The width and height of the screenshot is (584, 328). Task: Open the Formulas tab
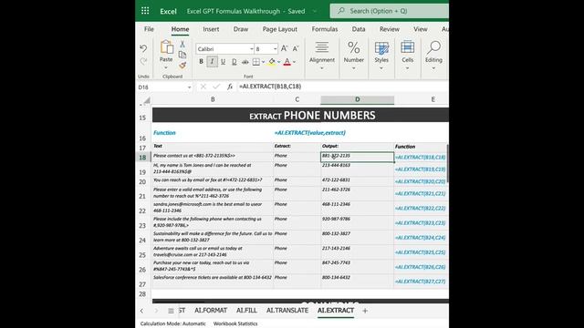tap(325, 29)
